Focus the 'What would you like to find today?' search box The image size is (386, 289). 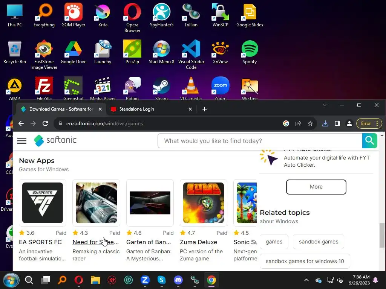[x=260, y=141]
